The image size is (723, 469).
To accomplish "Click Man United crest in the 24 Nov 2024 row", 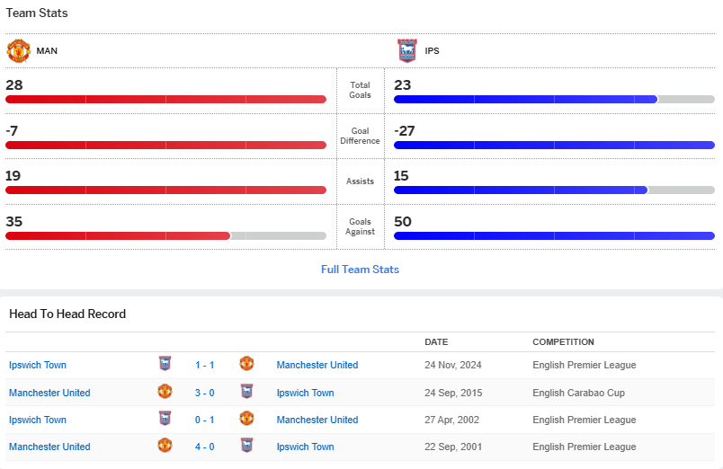I will 246,365.
